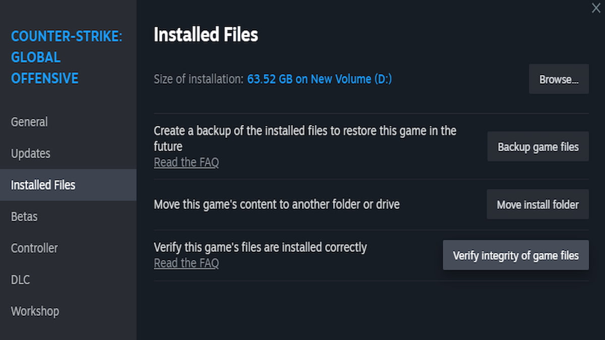Click the Move install folder button
This screenshot has width=605, height=340.
(x=537, y=205)
